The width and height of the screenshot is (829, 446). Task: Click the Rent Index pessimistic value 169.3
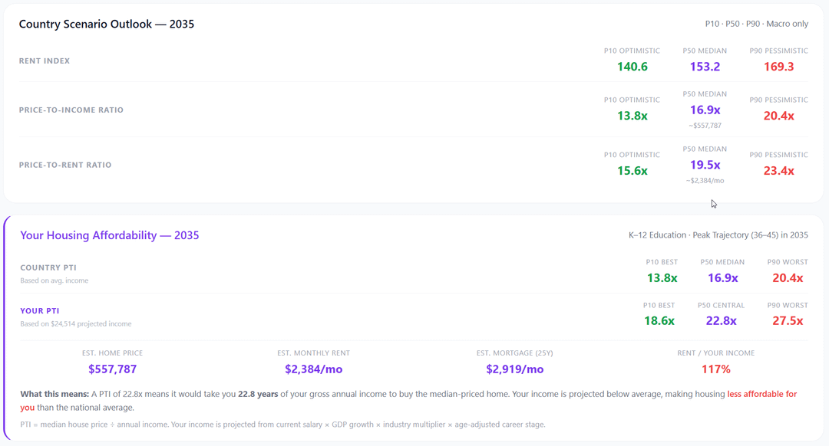[778, 67]
